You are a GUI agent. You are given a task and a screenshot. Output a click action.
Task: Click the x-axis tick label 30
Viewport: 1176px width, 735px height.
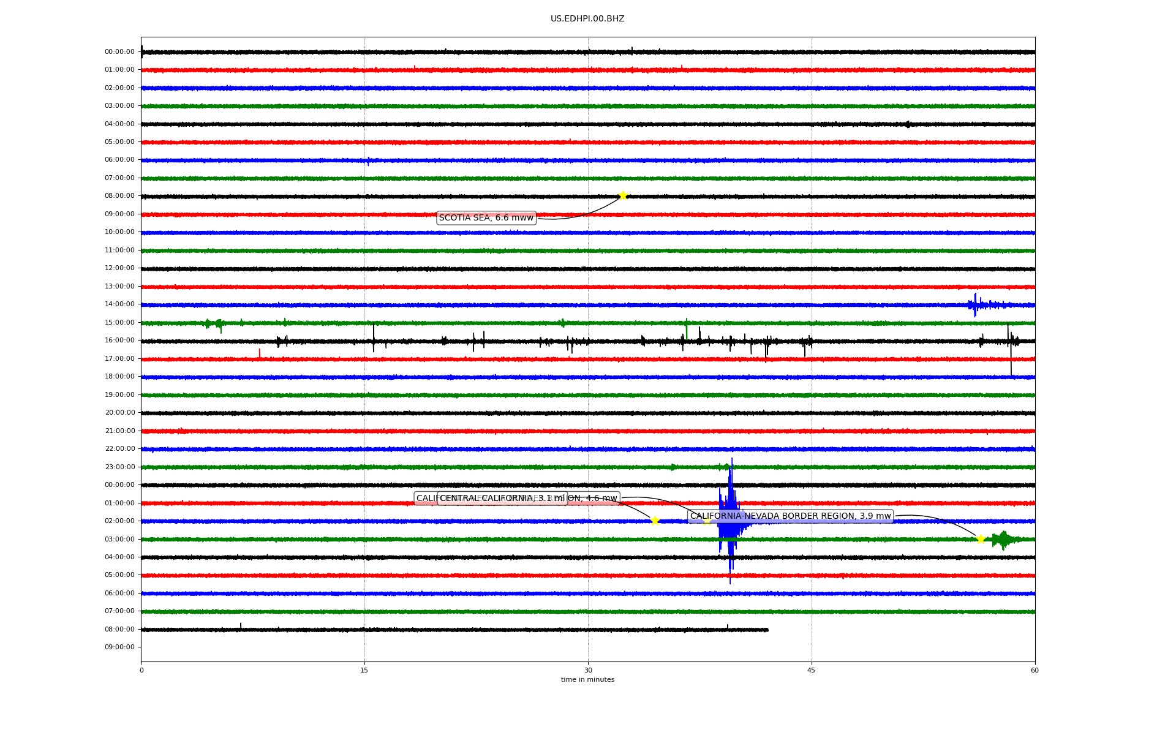pyautogui.click(x=588, y=670)
